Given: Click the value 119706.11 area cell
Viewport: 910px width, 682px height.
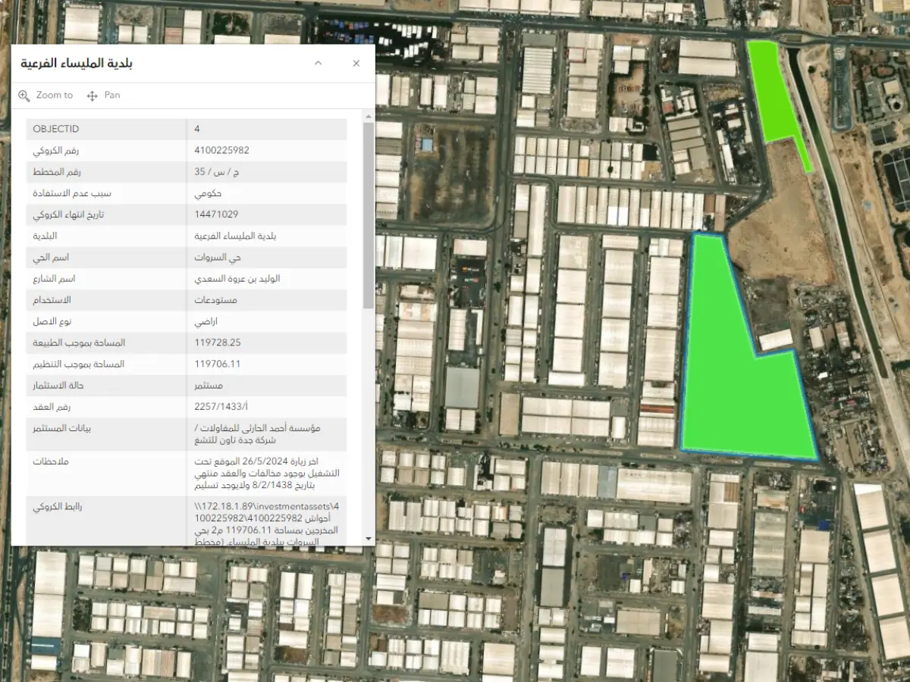Looking at the screenshot, I should coord(218,364).
